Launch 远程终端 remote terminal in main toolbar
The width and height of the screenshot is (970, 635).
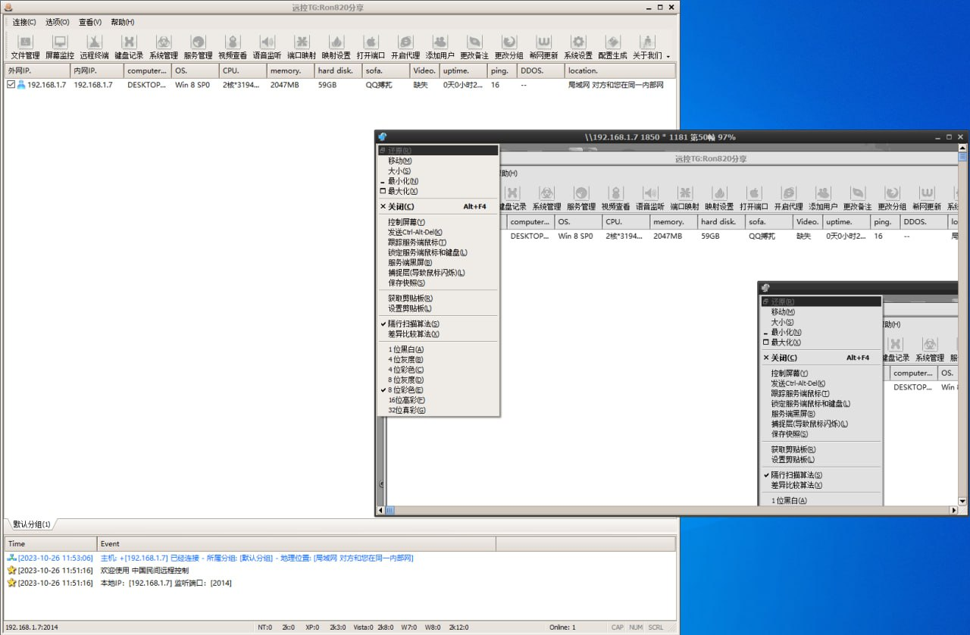coord(94,46)
